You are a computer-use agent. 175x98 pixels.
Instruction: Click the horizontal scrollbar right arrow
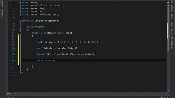(x=165, y=93)
